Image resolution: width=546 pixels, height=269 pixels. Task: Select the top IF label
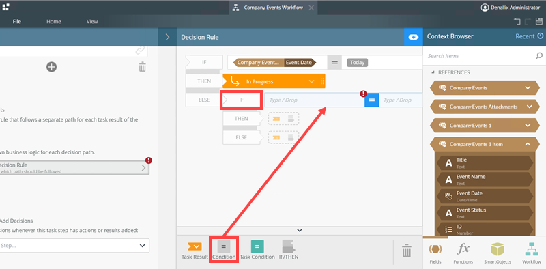click(204, 62)
